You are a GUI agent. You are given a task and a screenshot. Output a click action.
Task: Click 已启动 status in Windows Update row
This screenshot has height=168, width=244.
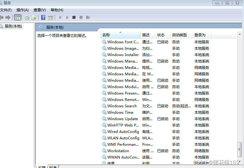pos(163,119)
